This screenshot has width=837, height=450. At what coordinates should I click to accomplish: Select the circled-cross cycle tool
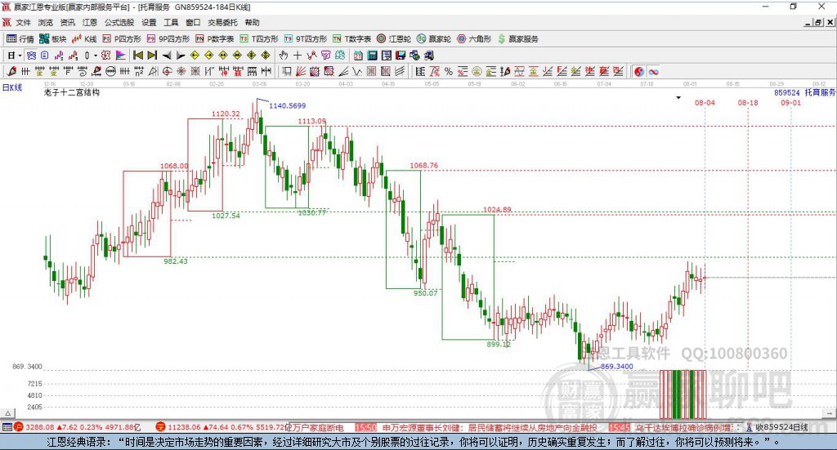(x=167, y=71)
